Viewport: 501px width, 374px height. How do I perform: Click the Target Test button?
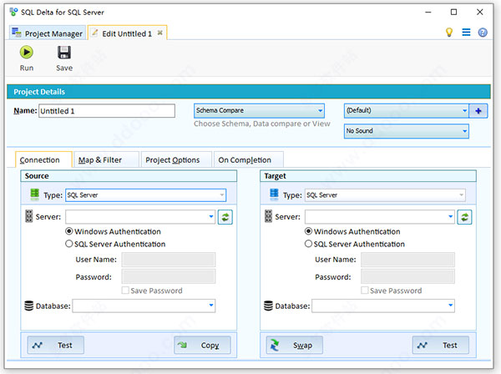pos(441,345)
